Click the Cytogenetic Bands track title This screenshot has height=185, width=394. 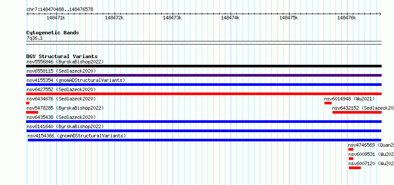pyautogui.click(x=53, y=33)
